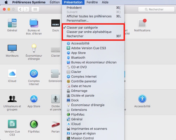The width and height of the screenshot is (176, 140).
Task: Open the Perian preference pane
Action: tap(56, 125)
